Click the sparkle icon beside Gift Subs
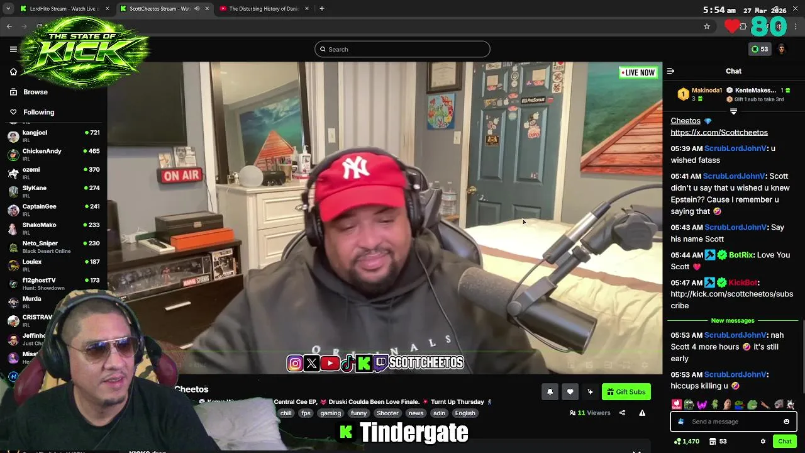This screenshot has width=805, height=453. (x=590, y=392)
